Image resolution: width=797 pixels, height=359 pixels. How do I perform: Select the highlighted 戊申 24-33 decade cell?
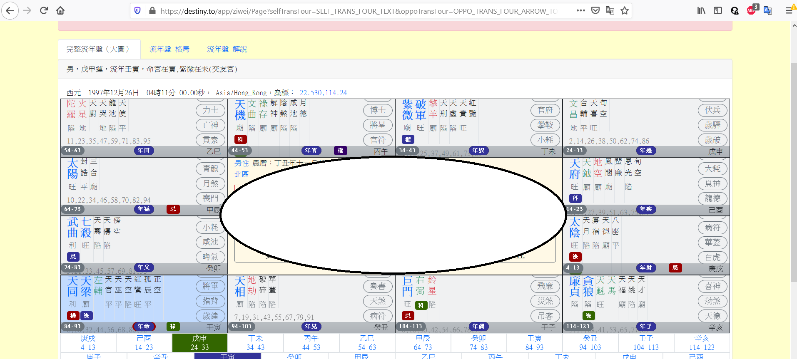[x=200, y=343]
